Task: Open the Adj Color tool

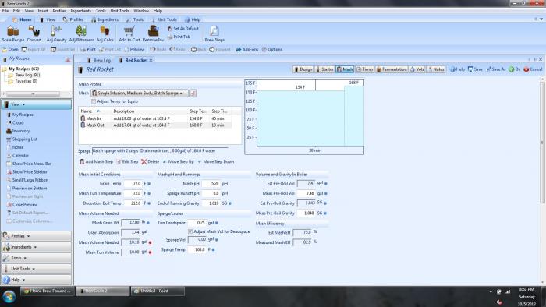Action: pyautogui.click(x=105, y=34)
